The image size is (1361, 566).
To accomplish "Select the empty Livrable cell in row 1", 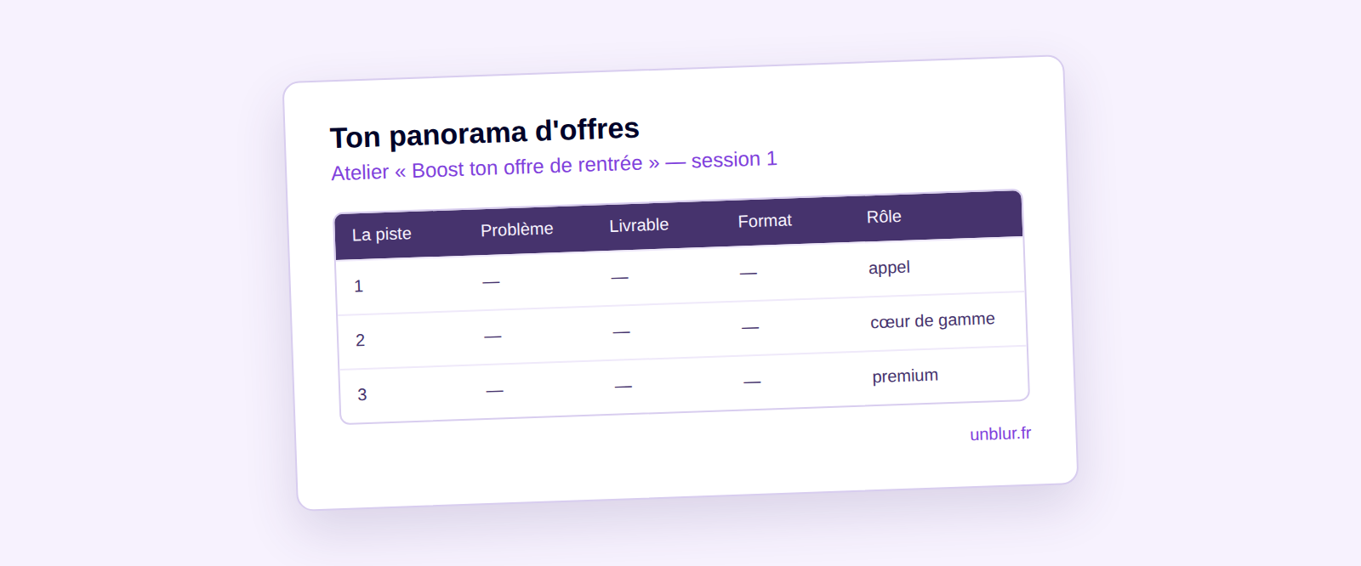I will (x=620, y=277).
